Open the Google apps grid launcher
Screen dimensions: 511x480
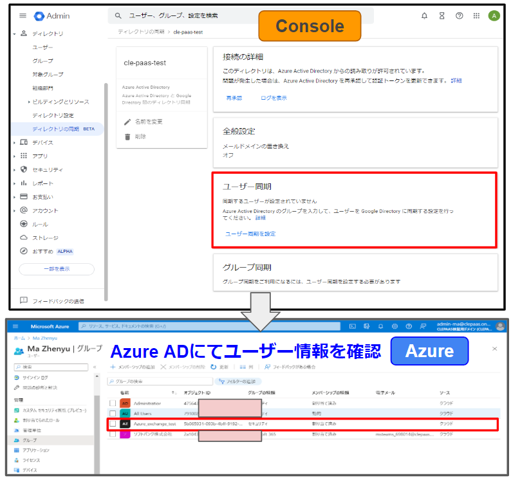click(x=476, y=15)
